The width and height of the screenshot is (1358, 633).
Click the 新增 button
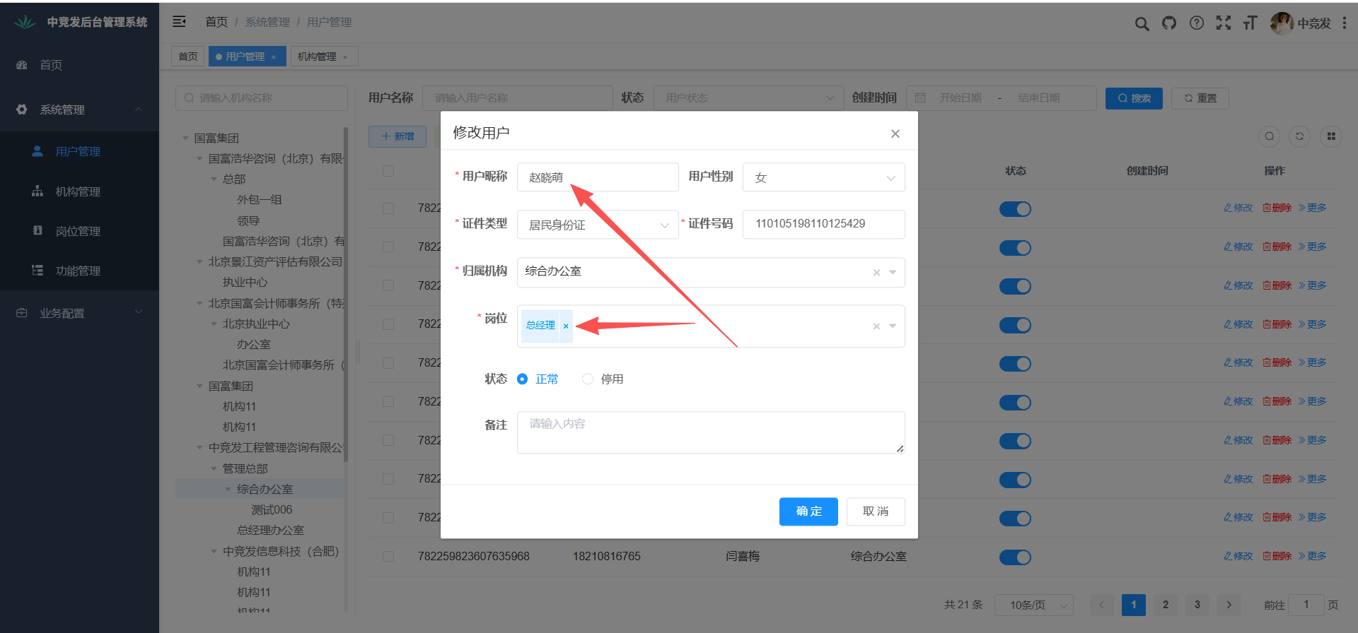(397, 136)
